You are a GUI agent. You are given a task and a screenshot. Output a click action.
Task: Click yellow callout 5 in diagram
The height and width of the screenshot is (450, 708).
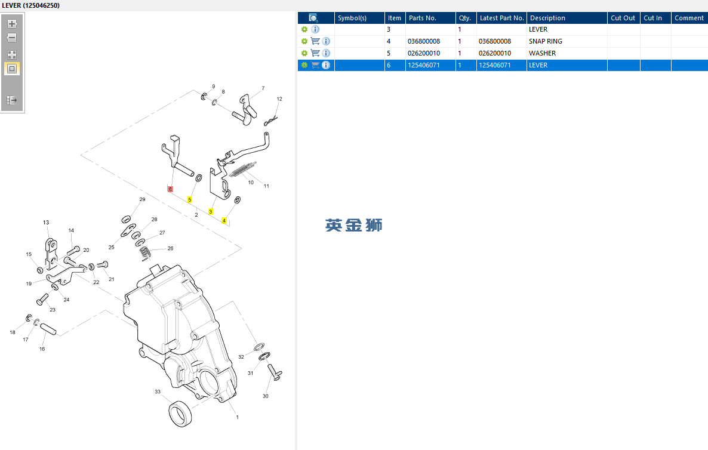tap(190, 199)
